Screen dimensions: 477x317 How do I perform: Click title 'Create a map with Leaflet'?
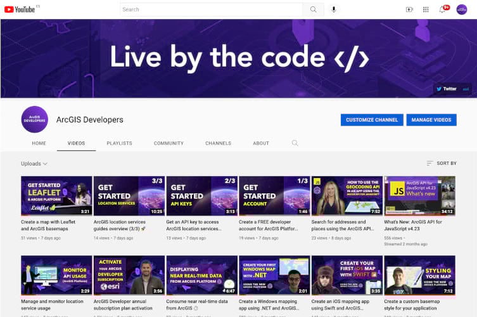(48, 225)
